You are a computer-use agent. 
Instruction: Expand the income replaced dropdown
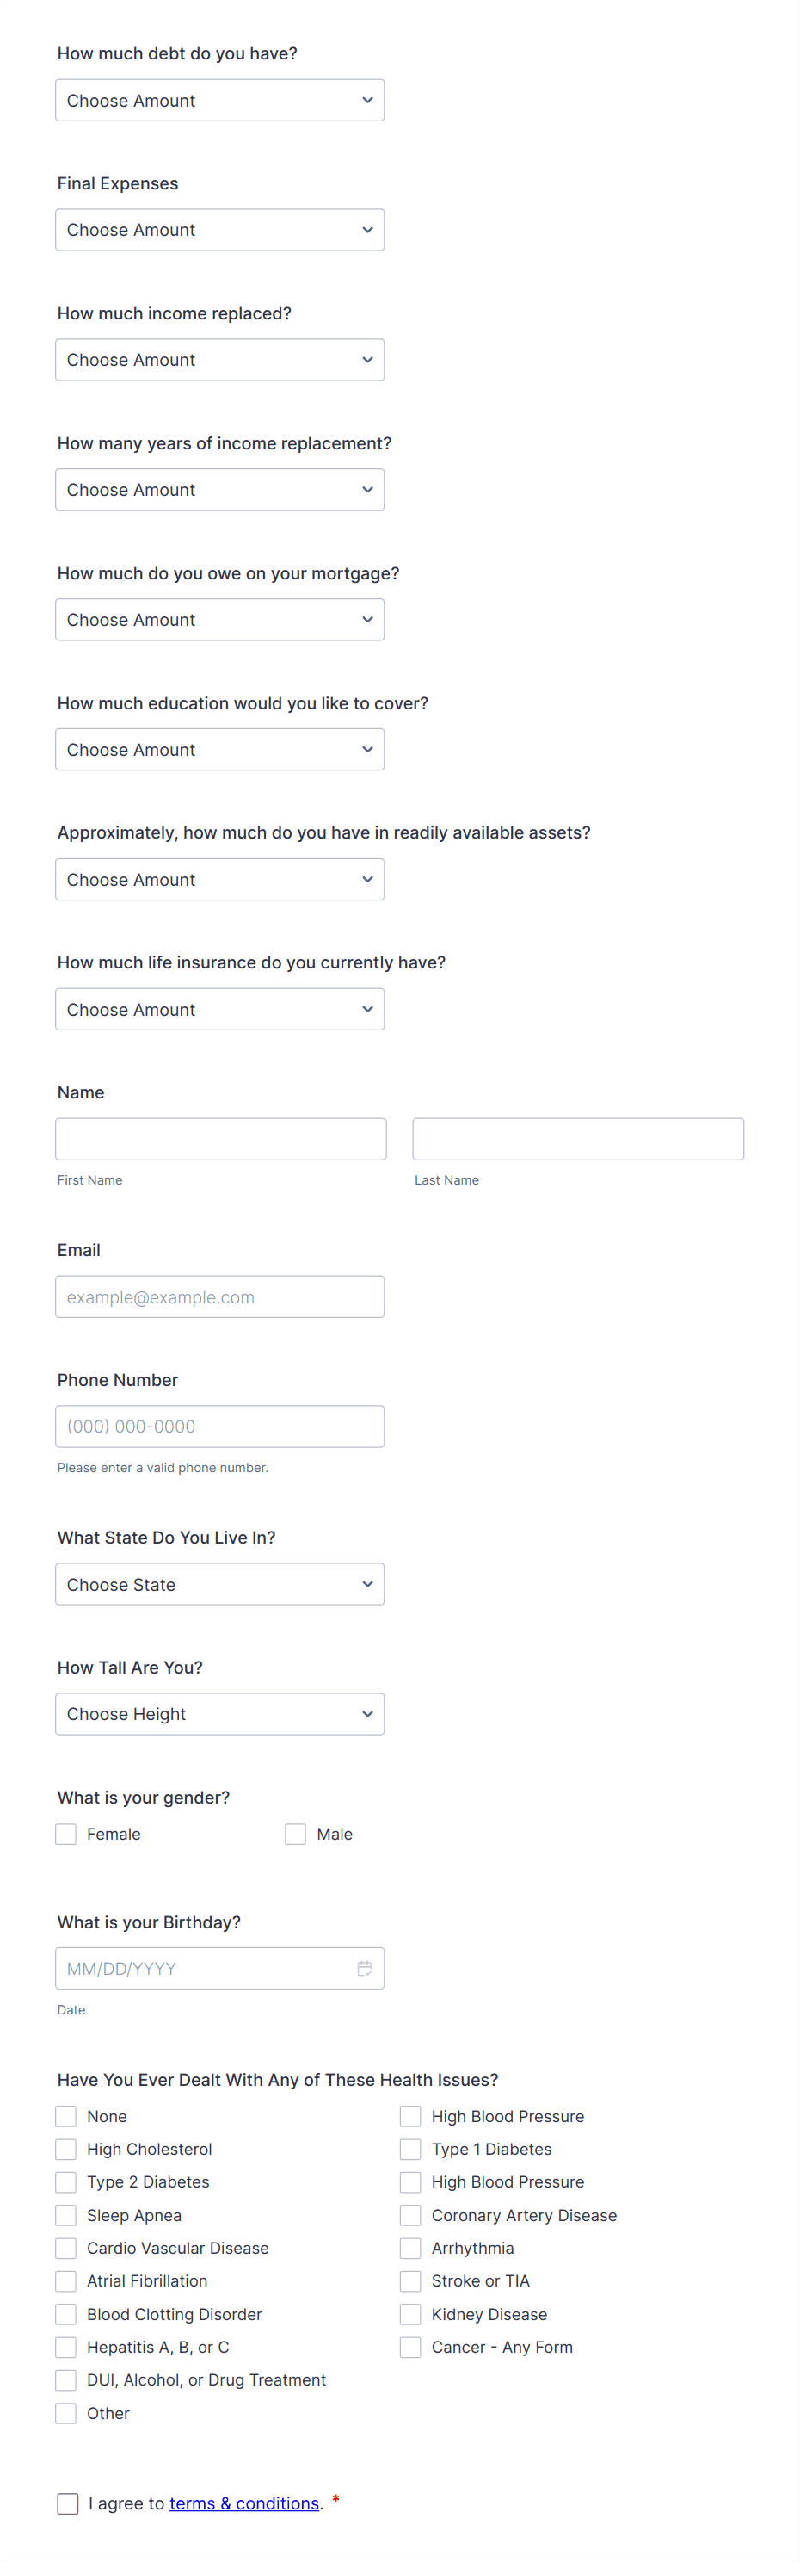[x=219, y=359]
